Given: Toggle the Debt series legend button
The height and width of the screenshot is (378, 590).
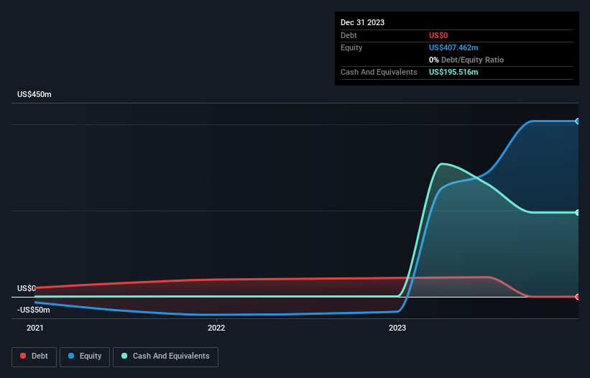Looking at the screenshot, I should point(34,356).
